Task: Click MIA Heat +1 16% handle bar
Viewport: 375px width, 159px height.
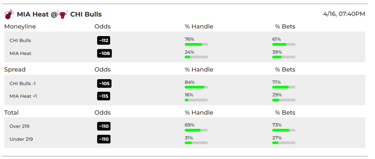Action: click(x=196, y=100)
